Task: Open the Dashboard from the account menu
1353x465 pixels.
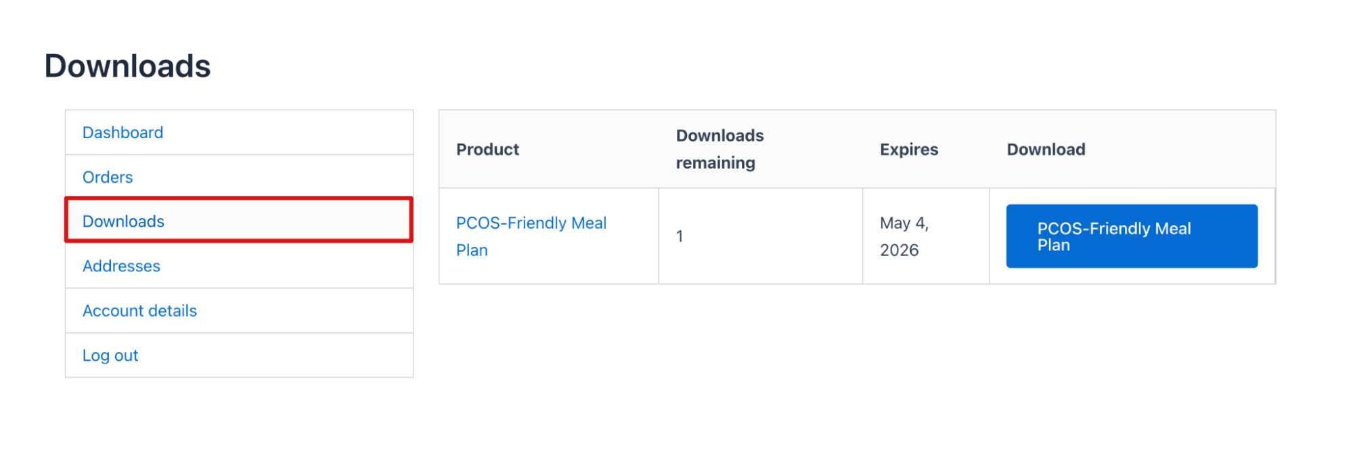Action: (x=123, y=132)
